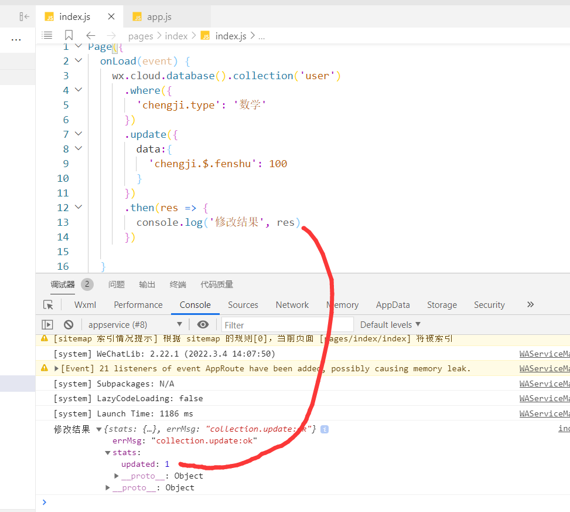Open the Security devtools tab
The image size is (570, 512).
pos(489,305)
